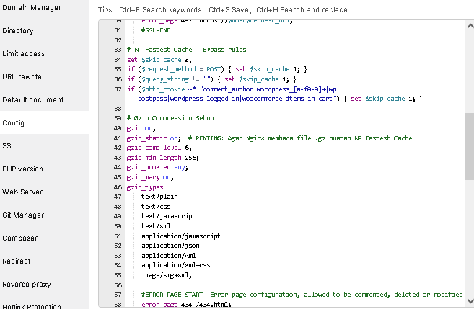Click the 'gzip_comp_level 6;' line
Screen dimensions: 474x309
click(159, 148)
